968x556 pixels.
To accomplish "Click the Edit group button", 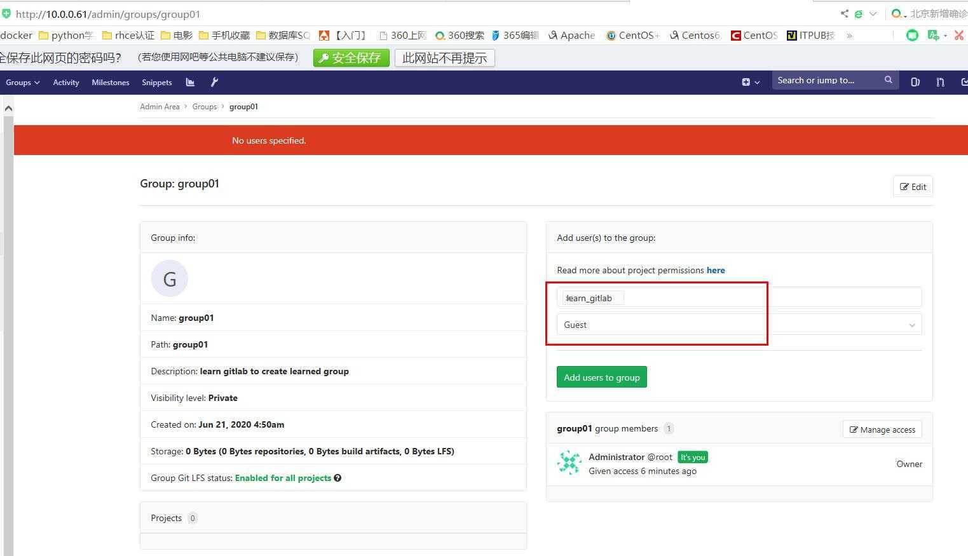I will pyautogui.click(x=913, y=187).
